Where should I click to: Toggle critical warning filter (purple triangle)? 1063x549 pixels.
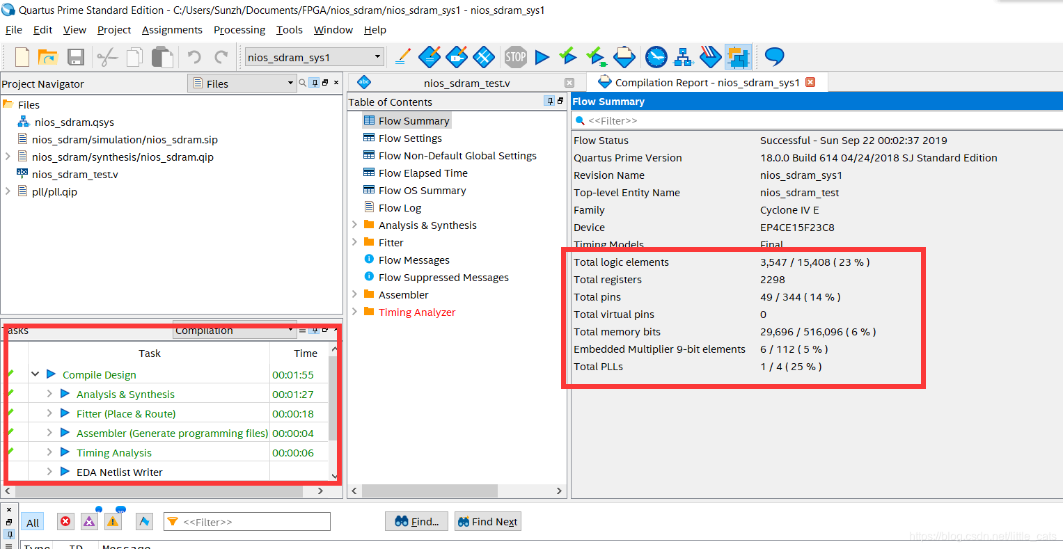89,521
